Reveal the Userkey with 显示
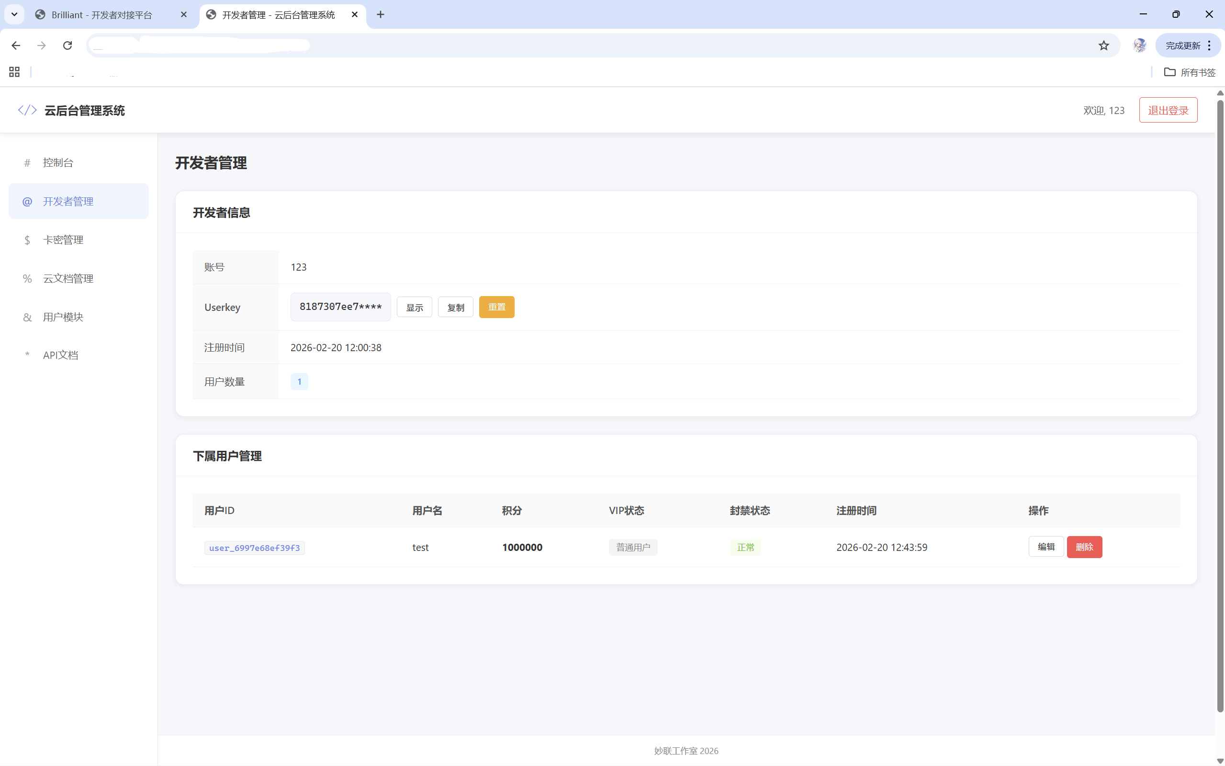 (x=414, y=307)
